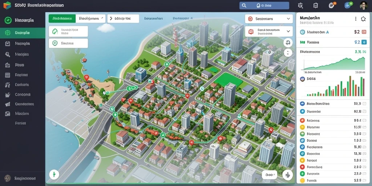Image resolution: width=372 pixels, height=186 pixels.
Task: Toggle the red square box beside the first $2 value
Action: click(x=365, y=32)
